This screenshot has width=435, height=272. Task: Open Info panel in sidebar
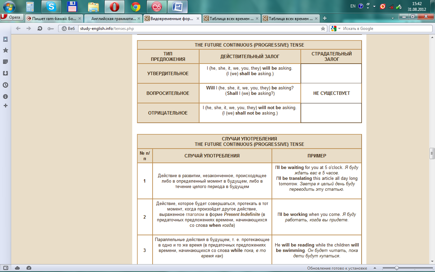coord(5,97)
